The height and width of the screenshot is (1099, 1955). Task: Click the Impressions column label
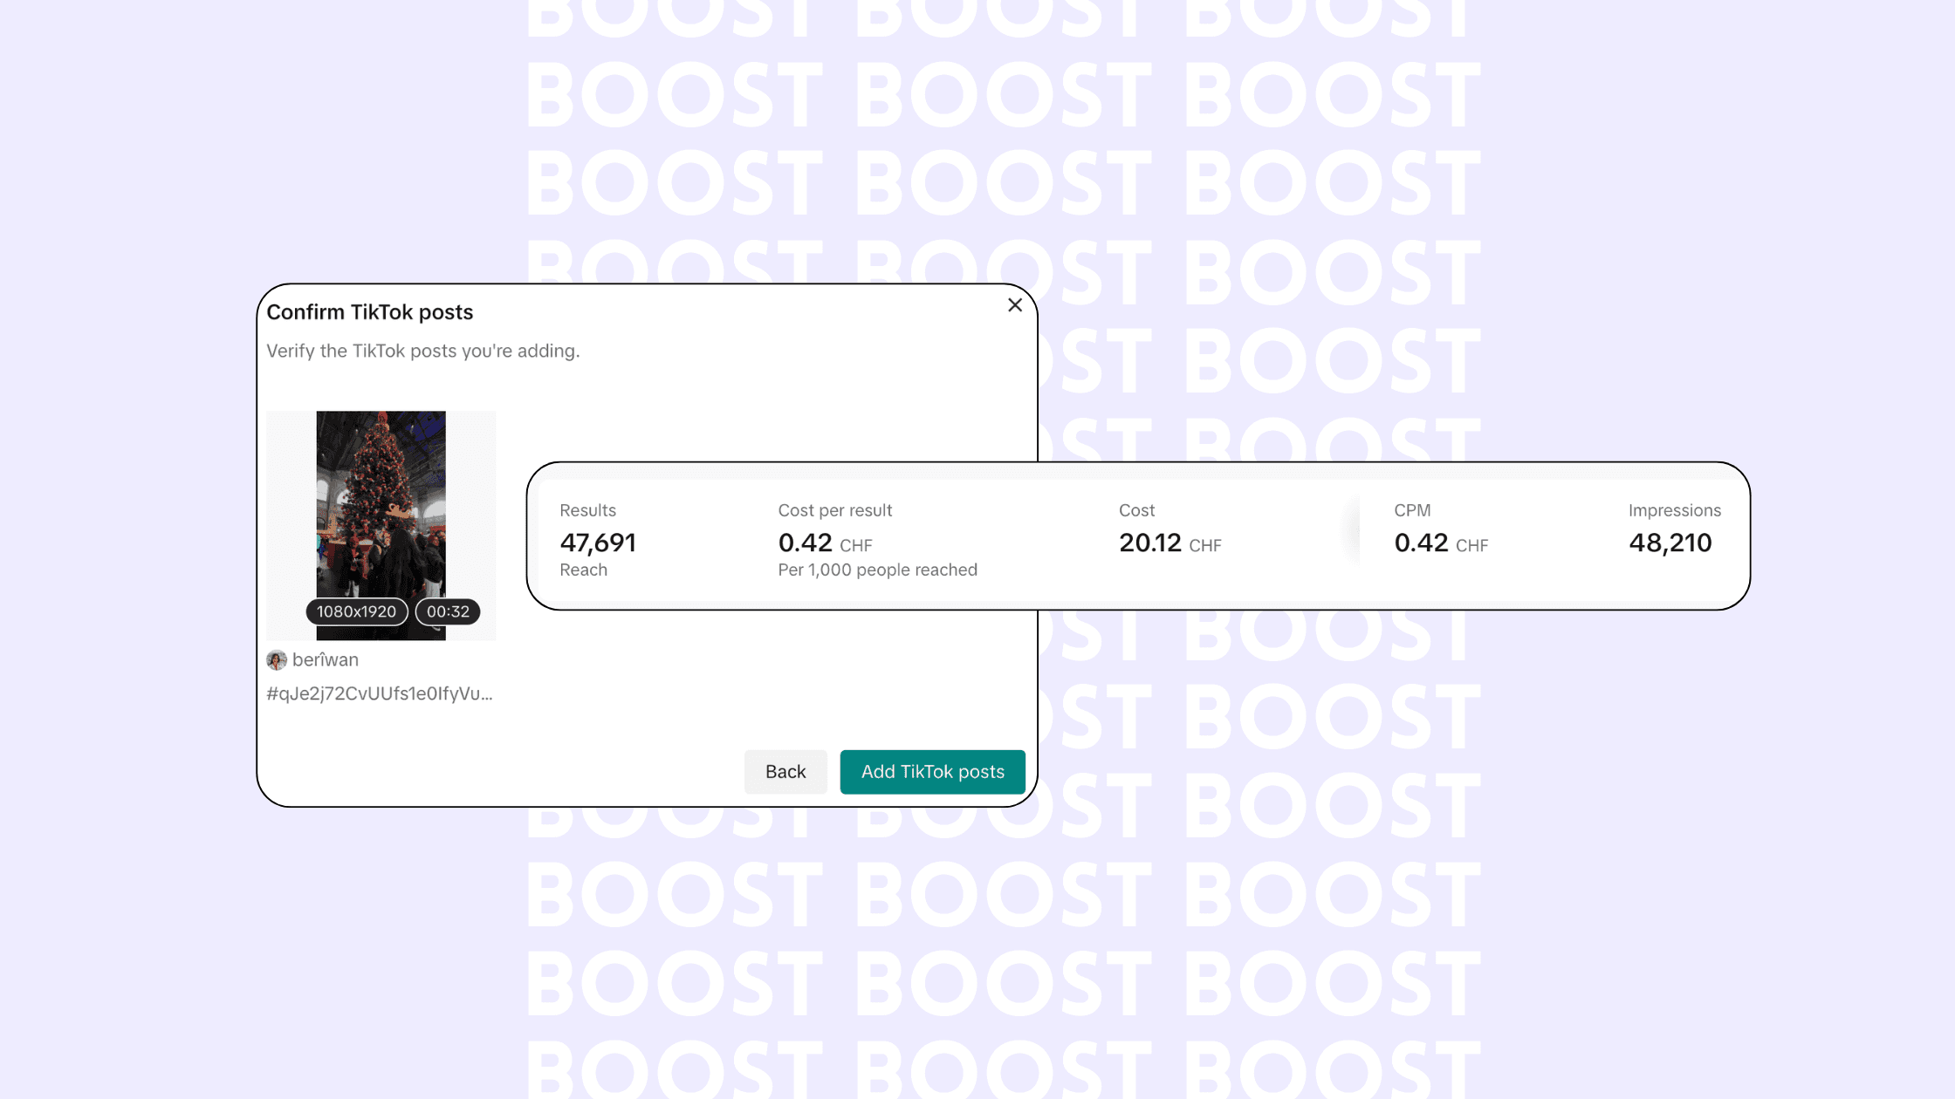click(x=1674, y=510)
